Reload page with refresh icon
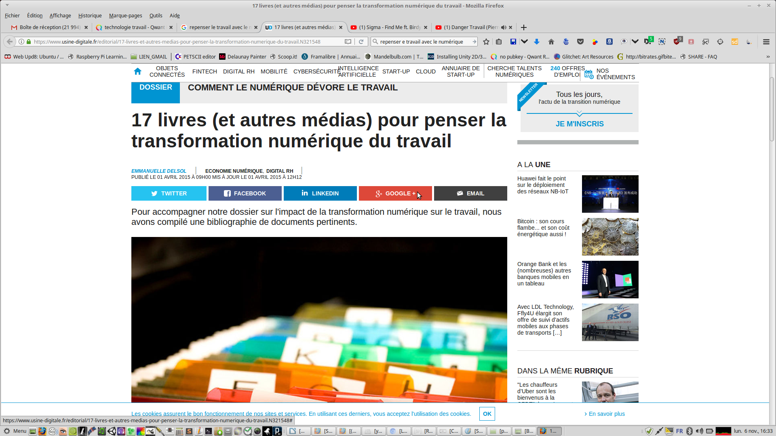The height and width of the screenshot is (436, 776). click(361, 42)
